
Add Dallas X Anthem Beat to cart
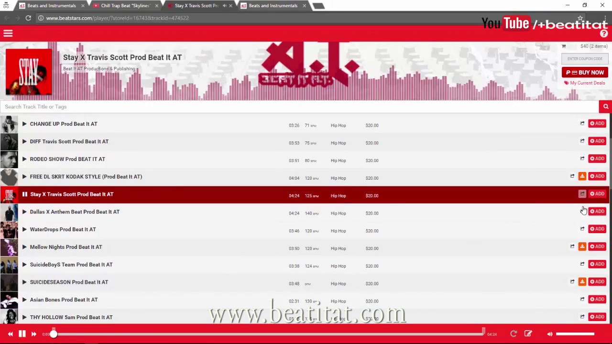pyautogui.click(x=597, y=211)
